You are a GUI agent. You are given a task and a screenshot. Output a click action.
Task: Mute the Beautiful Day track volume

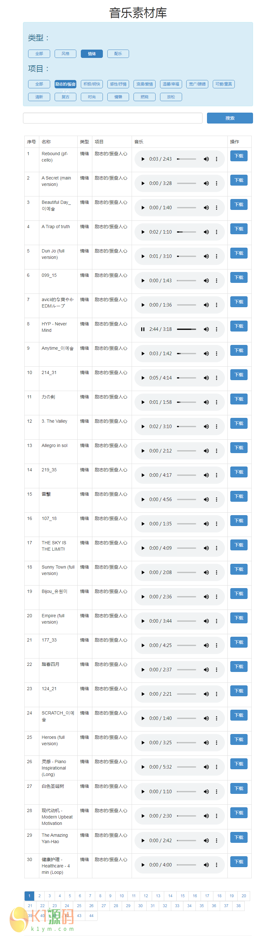click(x=206, y=208)
